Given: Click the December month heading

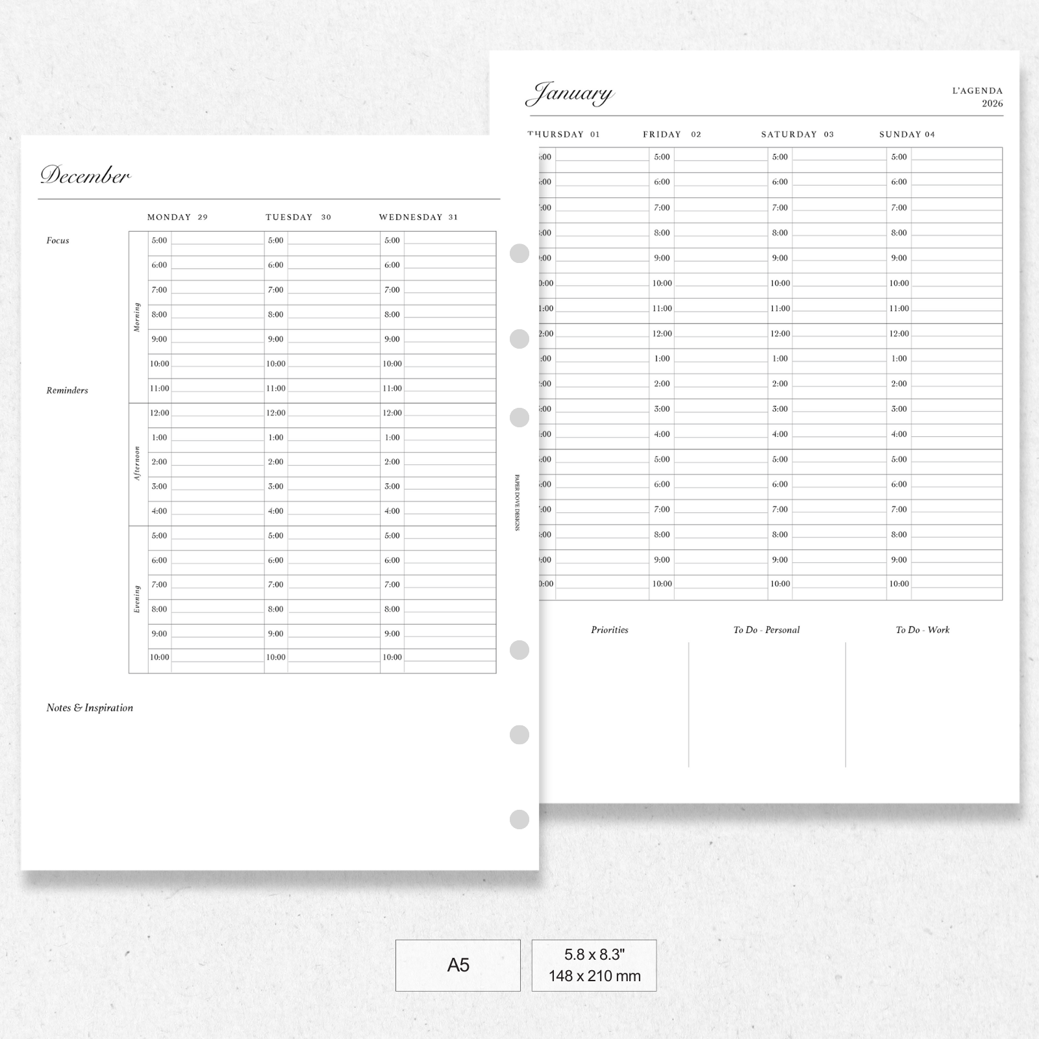Looking at the screenshot, I should (x=86, y=176).
